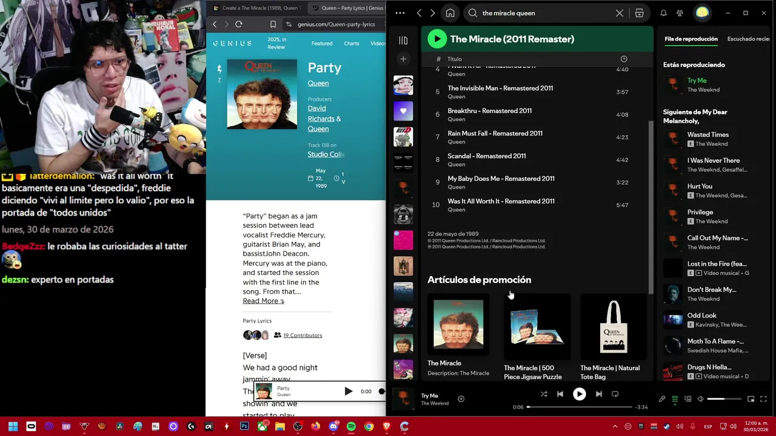The width and height of the screenshot is (776, 436).
Task: Switch to Fila de reproducción tab
Action: 691,39
